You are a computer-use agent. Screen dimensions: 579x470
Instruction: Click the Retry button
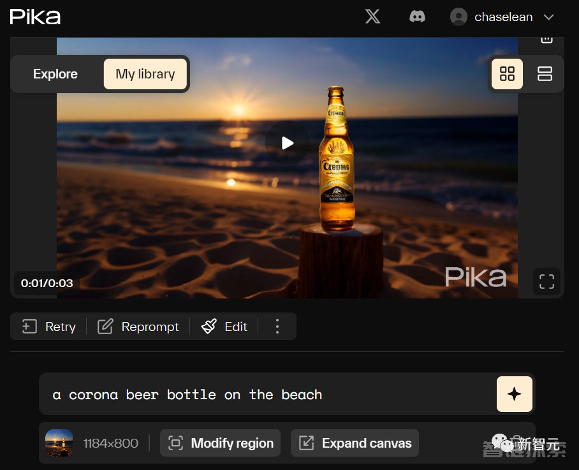coord(48,327)
